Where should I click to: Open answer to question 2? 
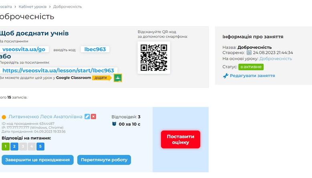tap(14, 146)
